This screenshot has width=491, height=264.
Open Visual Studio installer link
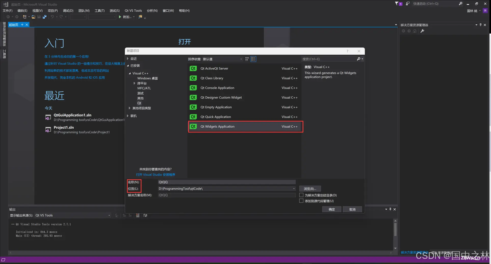pyautogui.click(x=156, y=175)
